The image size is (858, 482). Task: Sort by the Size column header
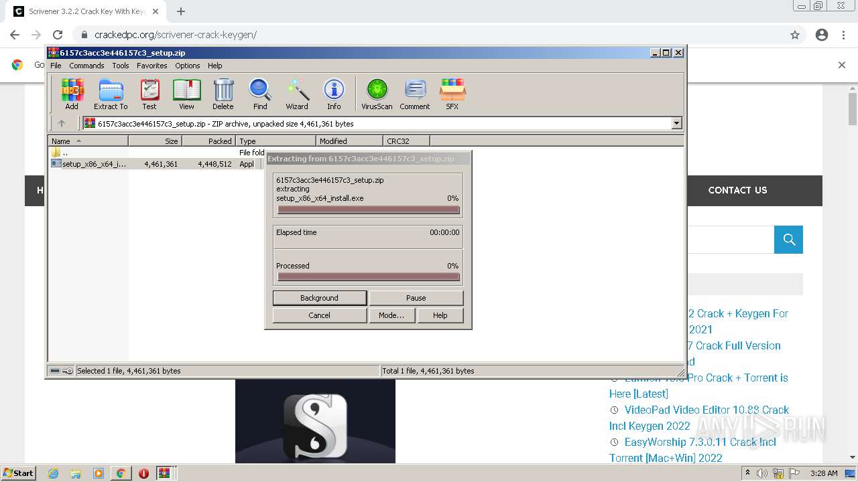click(155, 141)
